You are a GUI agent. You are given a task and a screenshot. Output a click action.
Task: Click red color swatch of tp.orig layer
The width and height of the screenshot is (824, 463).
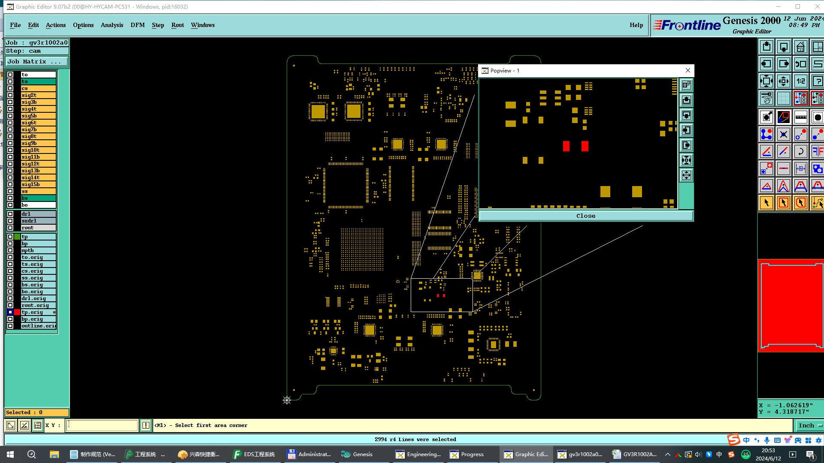[17, 312]
